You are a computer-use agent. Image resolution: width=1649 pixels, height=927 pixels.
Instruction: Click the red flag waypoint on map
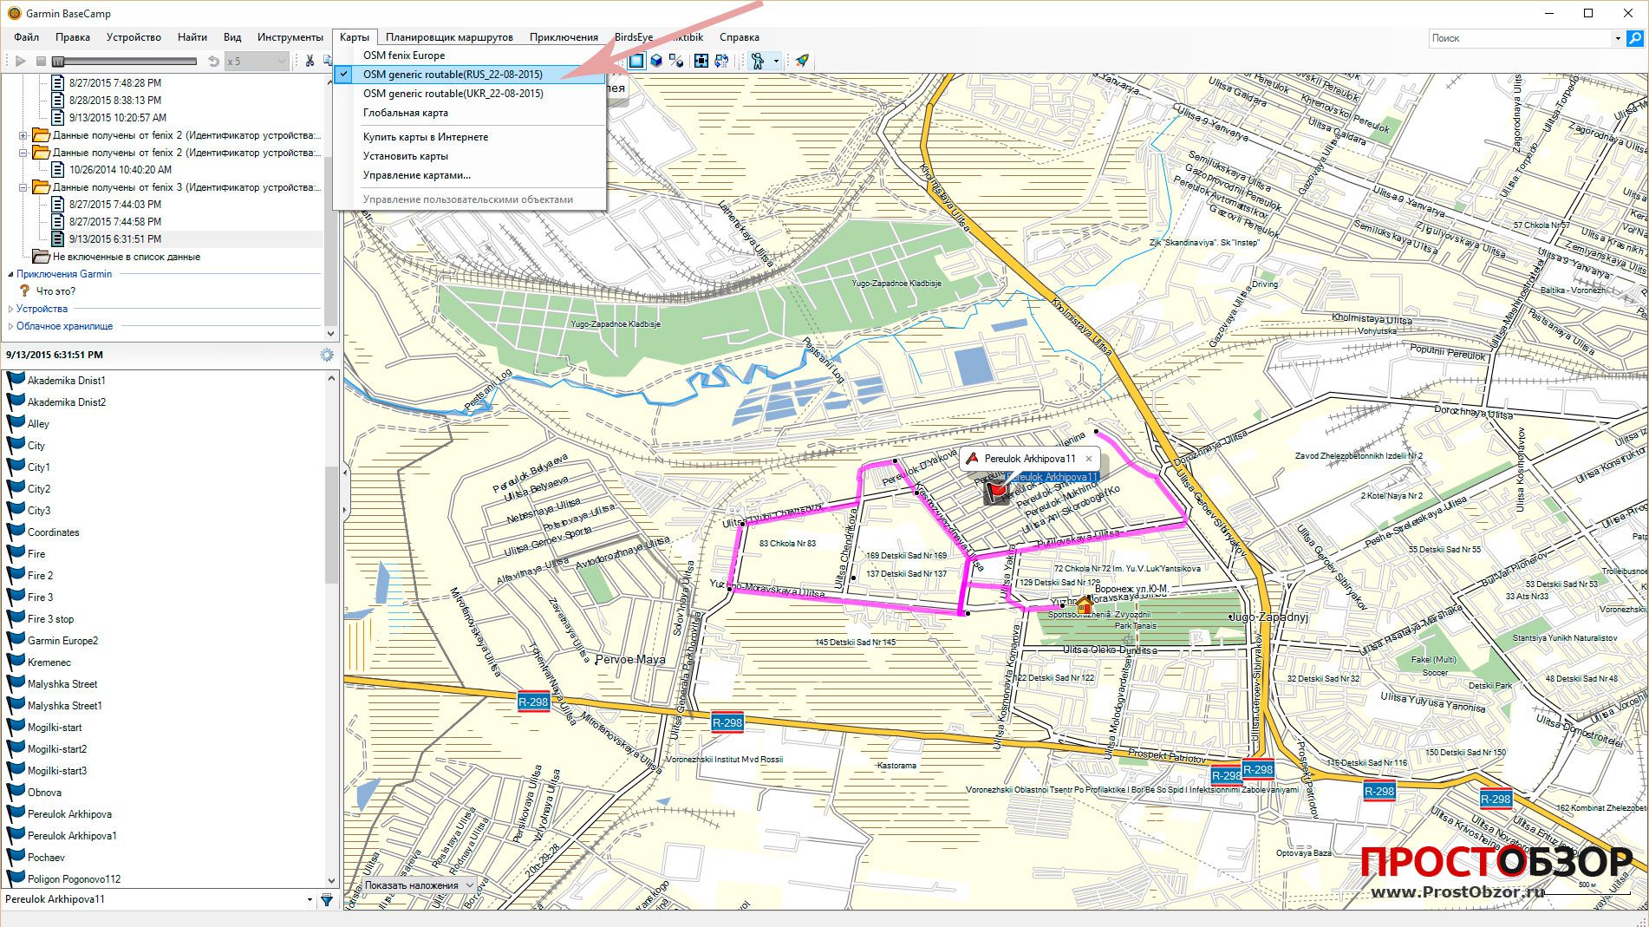tap(998, 492)
